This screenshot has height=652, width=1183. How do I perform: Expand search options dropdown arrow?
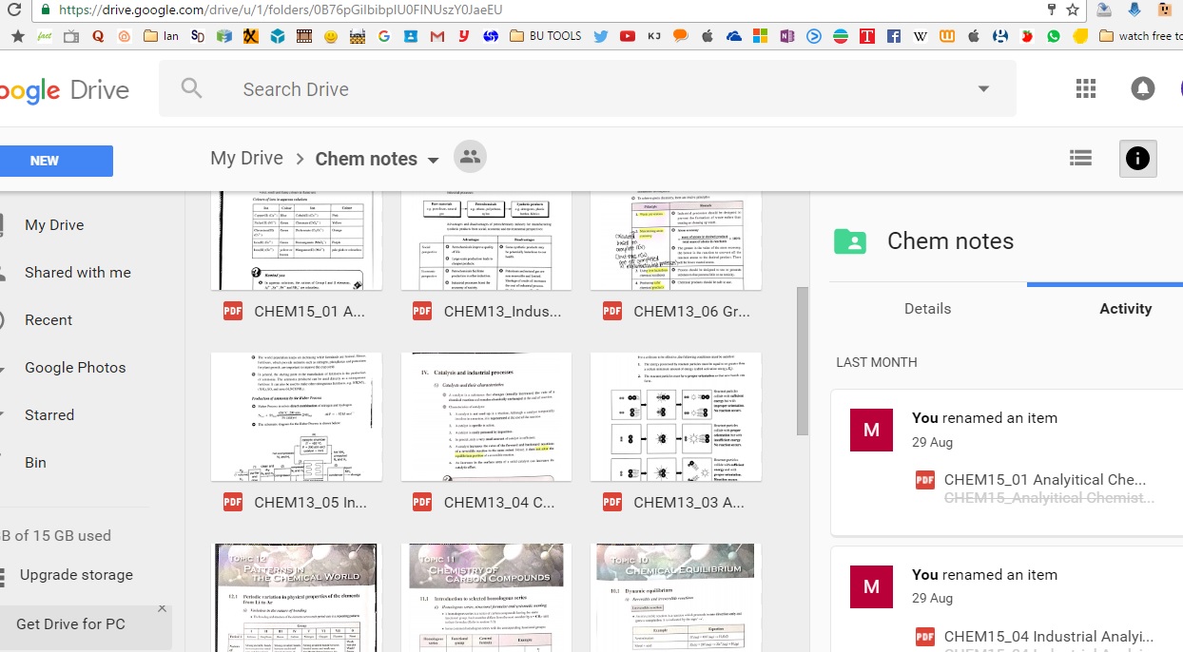(x=983, y=89)
